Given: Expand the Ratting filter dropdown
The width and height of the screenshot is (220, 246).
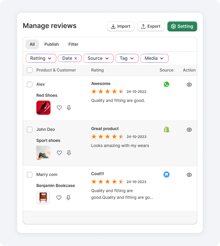Looking at the screenshot, I should pos(41,58).
